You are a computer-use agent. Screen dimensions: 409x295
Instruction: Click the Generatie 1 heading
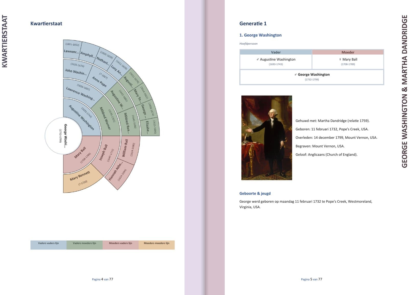point(253,23)
